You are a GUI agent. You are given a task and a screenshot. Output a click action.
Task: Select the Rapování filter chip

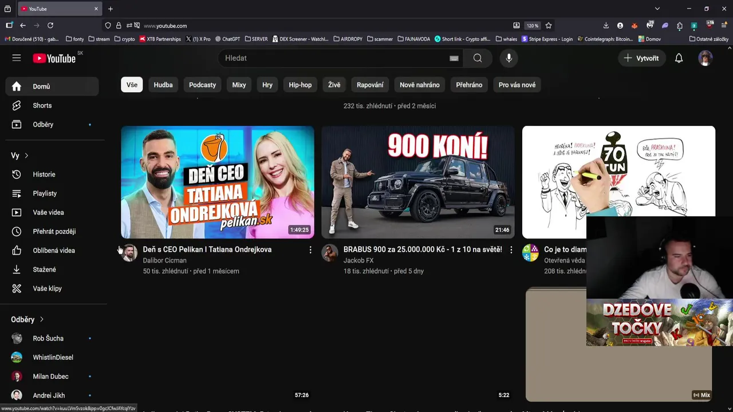pyautogui.click(x=370, y=85)
